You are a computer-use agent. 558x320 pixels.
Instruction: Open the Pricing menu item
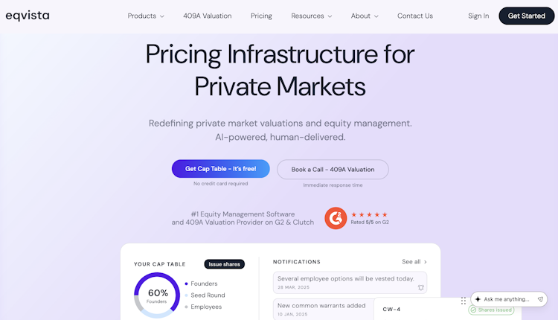click(261, 16)
